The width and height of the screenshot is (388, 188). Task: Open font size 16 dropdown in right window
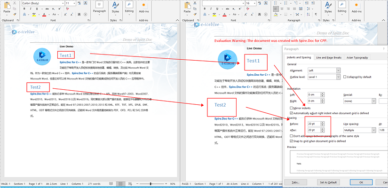[x=255, y=3]
